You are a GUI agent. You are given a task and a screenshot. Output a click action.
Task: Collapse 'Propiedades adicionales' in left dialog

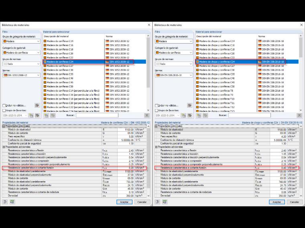pos(4,147)
